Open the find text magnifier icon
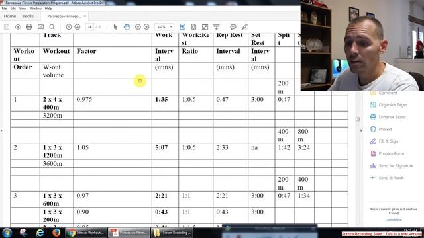 52,27
